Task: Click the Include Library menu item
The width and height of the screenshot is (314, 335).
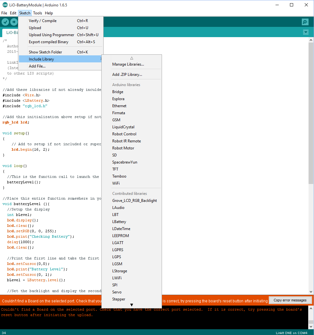Action: [x=60, y=59]
